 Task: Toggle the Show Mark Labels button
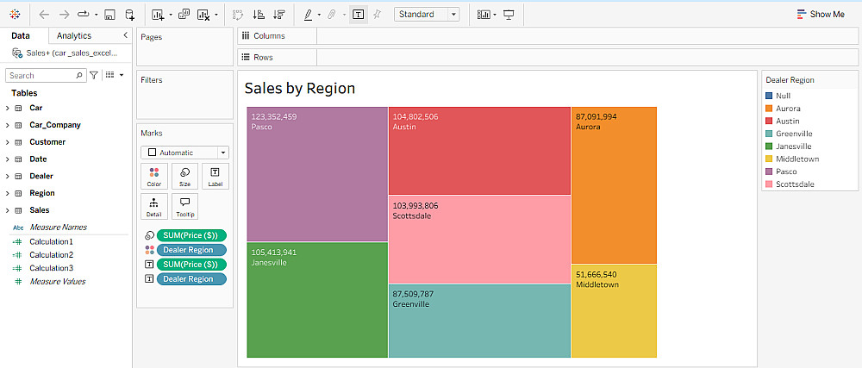(x=358, y=15)
